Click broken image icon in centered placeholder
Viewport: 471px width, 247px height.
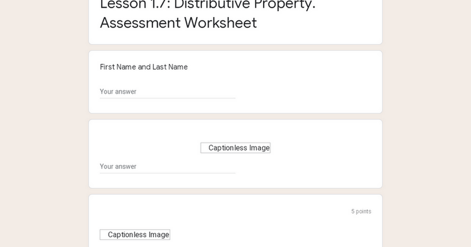coord(204,148)
